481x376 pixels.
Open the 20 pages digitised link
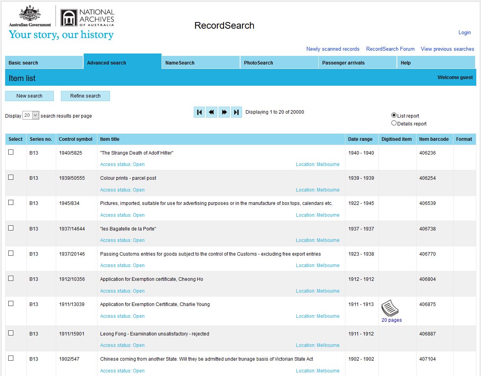pyautogui.click(x=391, y=320)
